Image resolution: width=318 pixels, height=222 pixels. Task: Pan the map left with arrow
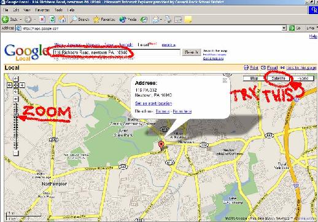[9, 85]
